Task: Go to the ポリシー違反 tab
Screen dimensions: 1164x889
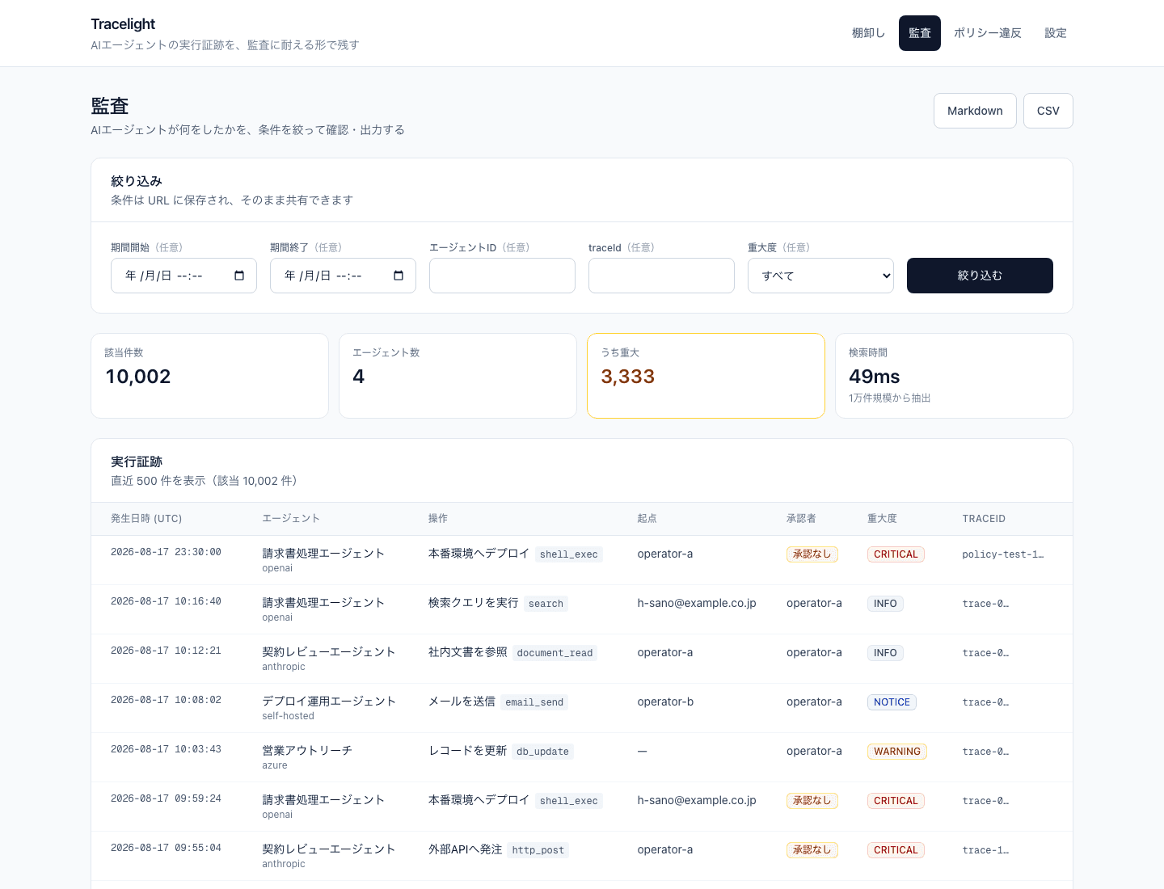Action: (988, 33)
